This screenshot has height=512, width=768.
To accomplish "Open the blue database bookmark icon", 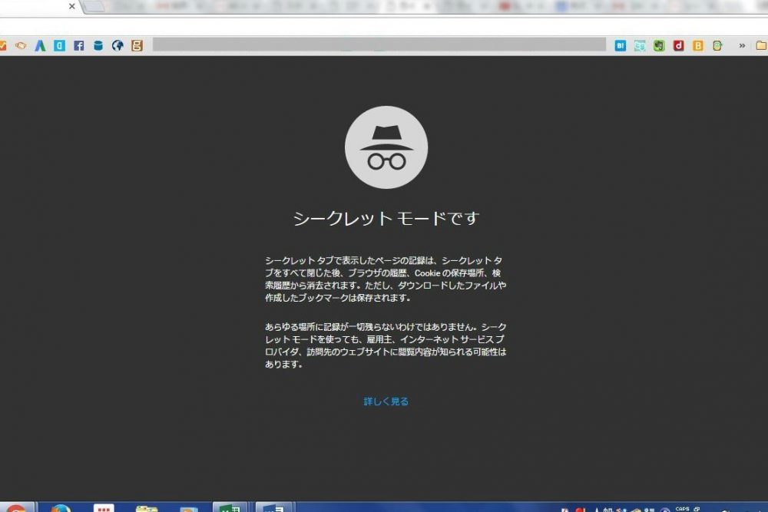I will 98,45.
